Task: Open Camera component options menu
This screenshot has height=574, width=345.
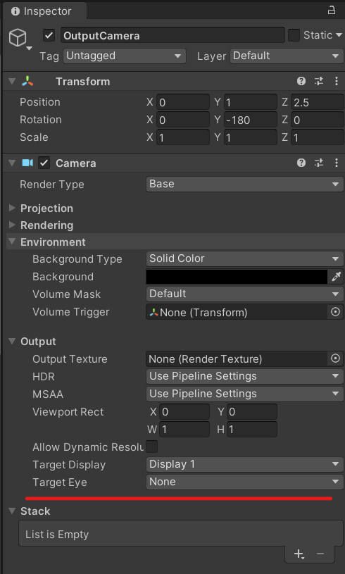Action: coord(337,163)
